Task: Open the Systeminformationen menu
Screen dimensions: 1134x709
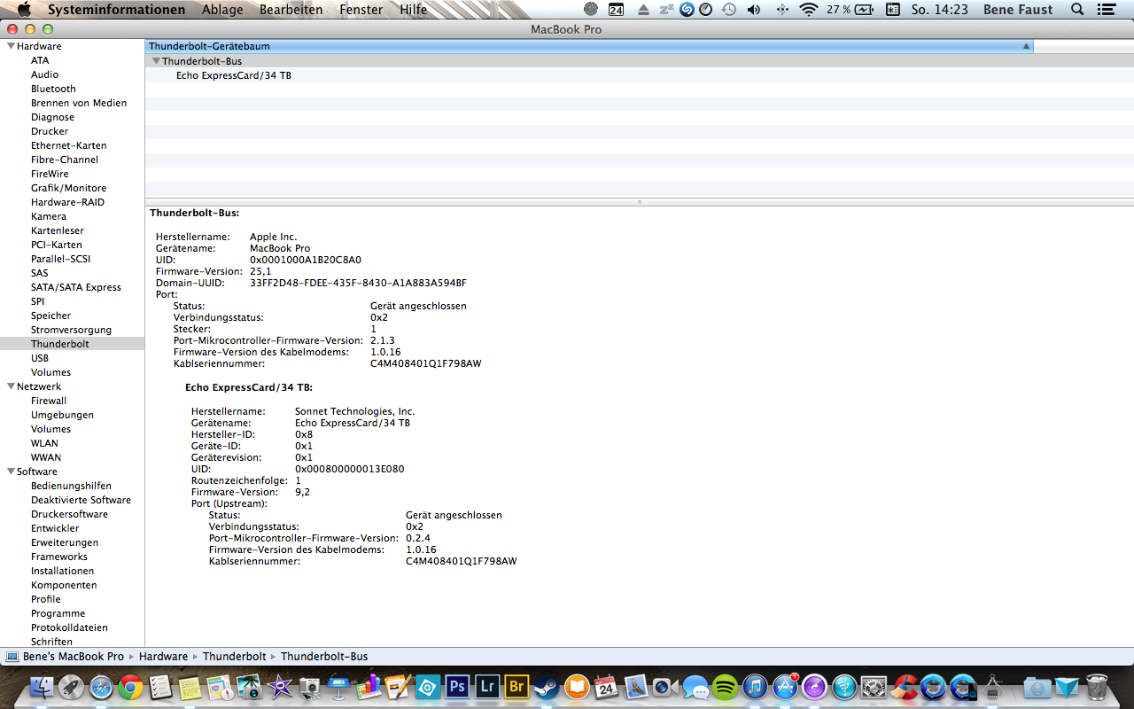Action: pos(117,10)
